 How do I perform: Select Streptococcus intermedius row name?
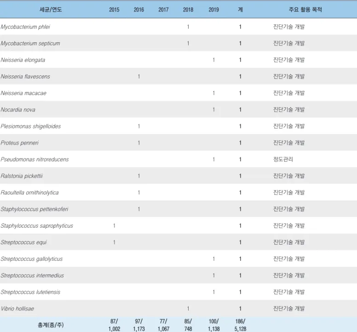[32, 276]
